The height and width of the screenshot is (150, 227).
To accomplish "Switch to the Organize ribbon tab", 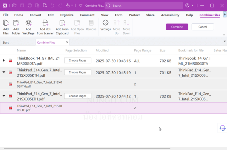I will (x=67, y=15).
